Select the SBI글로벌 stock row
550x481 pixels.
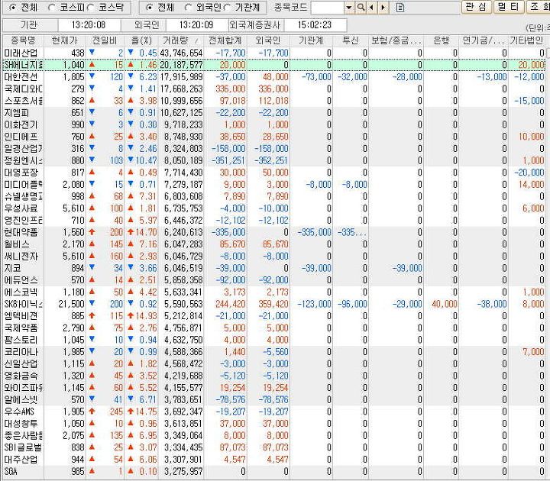click(x=273, y=447)
